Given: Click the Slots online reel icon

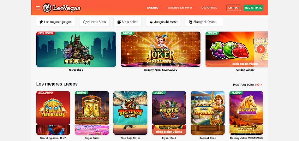Looking at the screenshot, I should [119, 22].
